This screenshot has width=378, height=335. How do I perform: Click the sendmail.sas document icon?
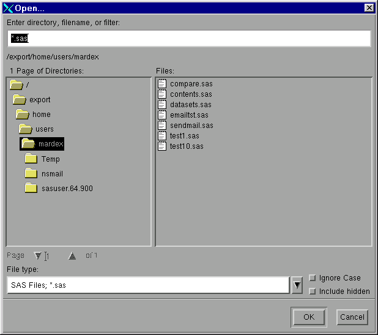click(x=162, y=126)
